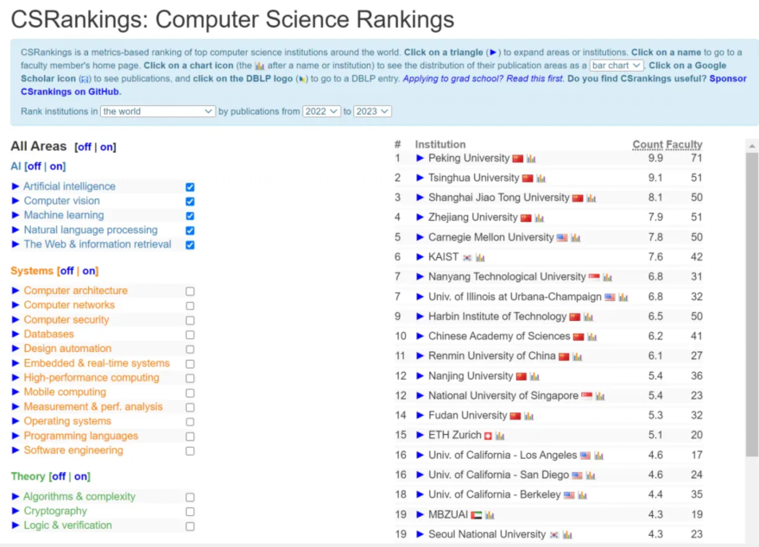This screenshot has width=759, height=547.
Task: Turn on All Areas
Action: point(106,147)
